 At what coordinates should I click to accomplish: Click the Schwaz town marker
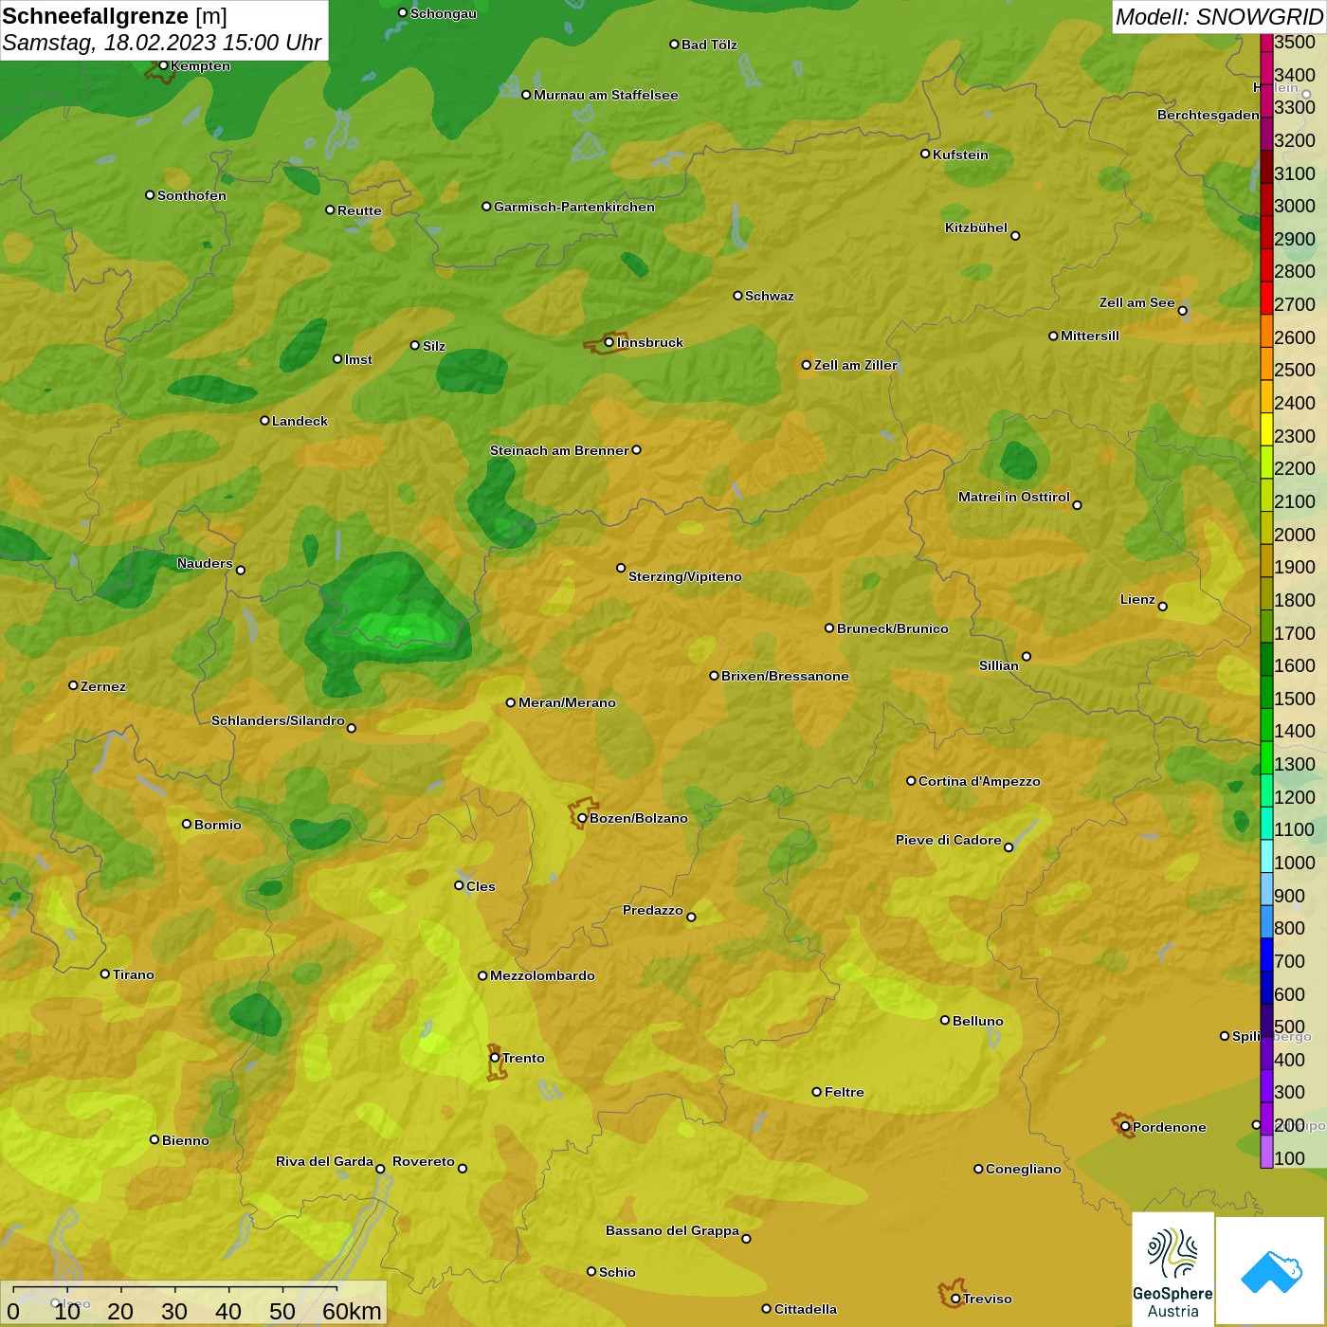pos(737,296)
